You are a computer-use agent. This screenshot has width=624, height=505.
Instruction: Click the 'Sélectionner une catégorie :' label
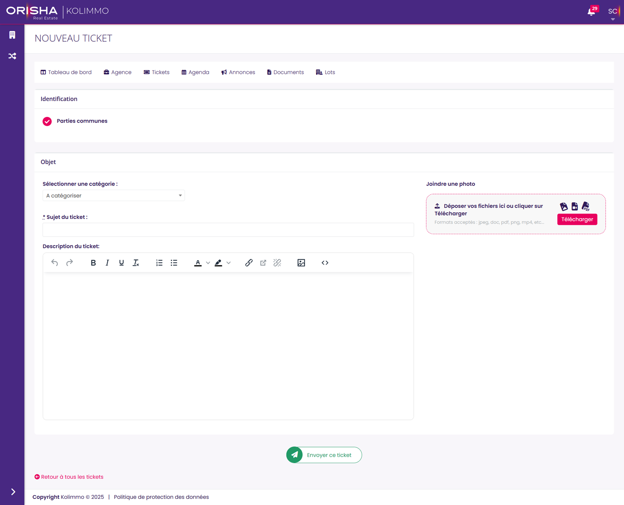tap(80, 184)
